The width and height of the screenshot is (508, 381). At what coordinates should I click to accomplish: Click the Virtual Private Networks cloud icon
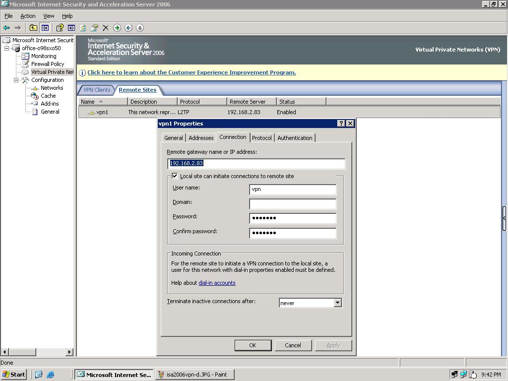click(25, 72)
